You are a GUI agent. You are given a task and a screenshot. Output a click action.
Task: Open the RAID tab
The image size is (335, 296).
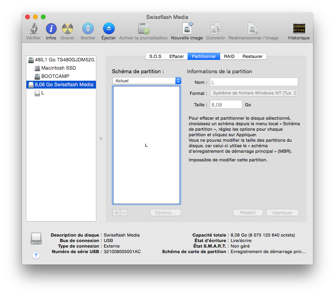[x=229, y=56]
